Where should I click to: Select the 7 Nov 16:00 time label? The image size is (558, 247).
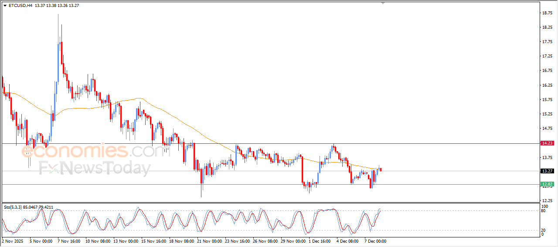click(68, 241)
